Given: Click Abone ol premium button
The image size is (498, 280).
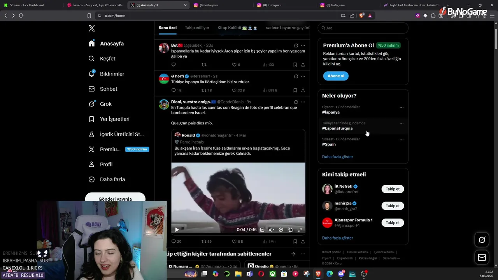Looking at the screenshot, I should (336, 76).
